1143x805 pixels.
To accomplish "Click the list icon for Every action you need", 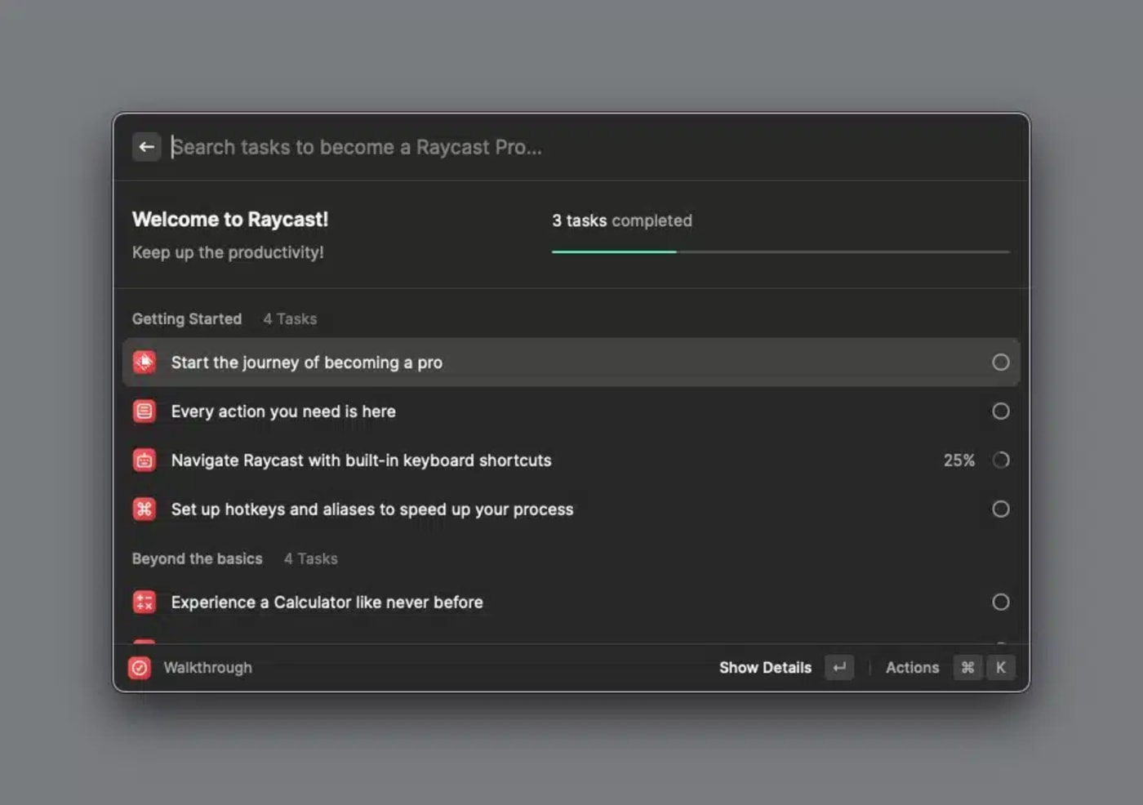I will pos(145,411).
